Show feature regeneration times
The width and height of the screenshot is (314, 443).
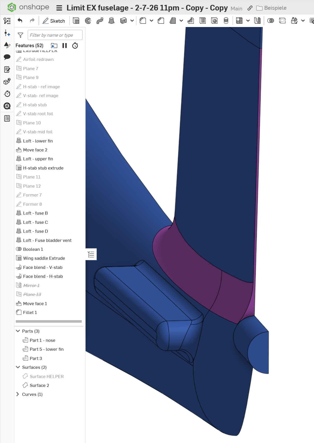[75, 46]
